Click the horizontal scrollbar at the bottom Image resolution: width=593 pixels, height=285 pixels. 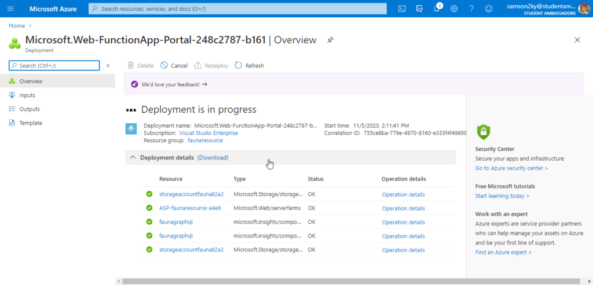pos(352,281)
